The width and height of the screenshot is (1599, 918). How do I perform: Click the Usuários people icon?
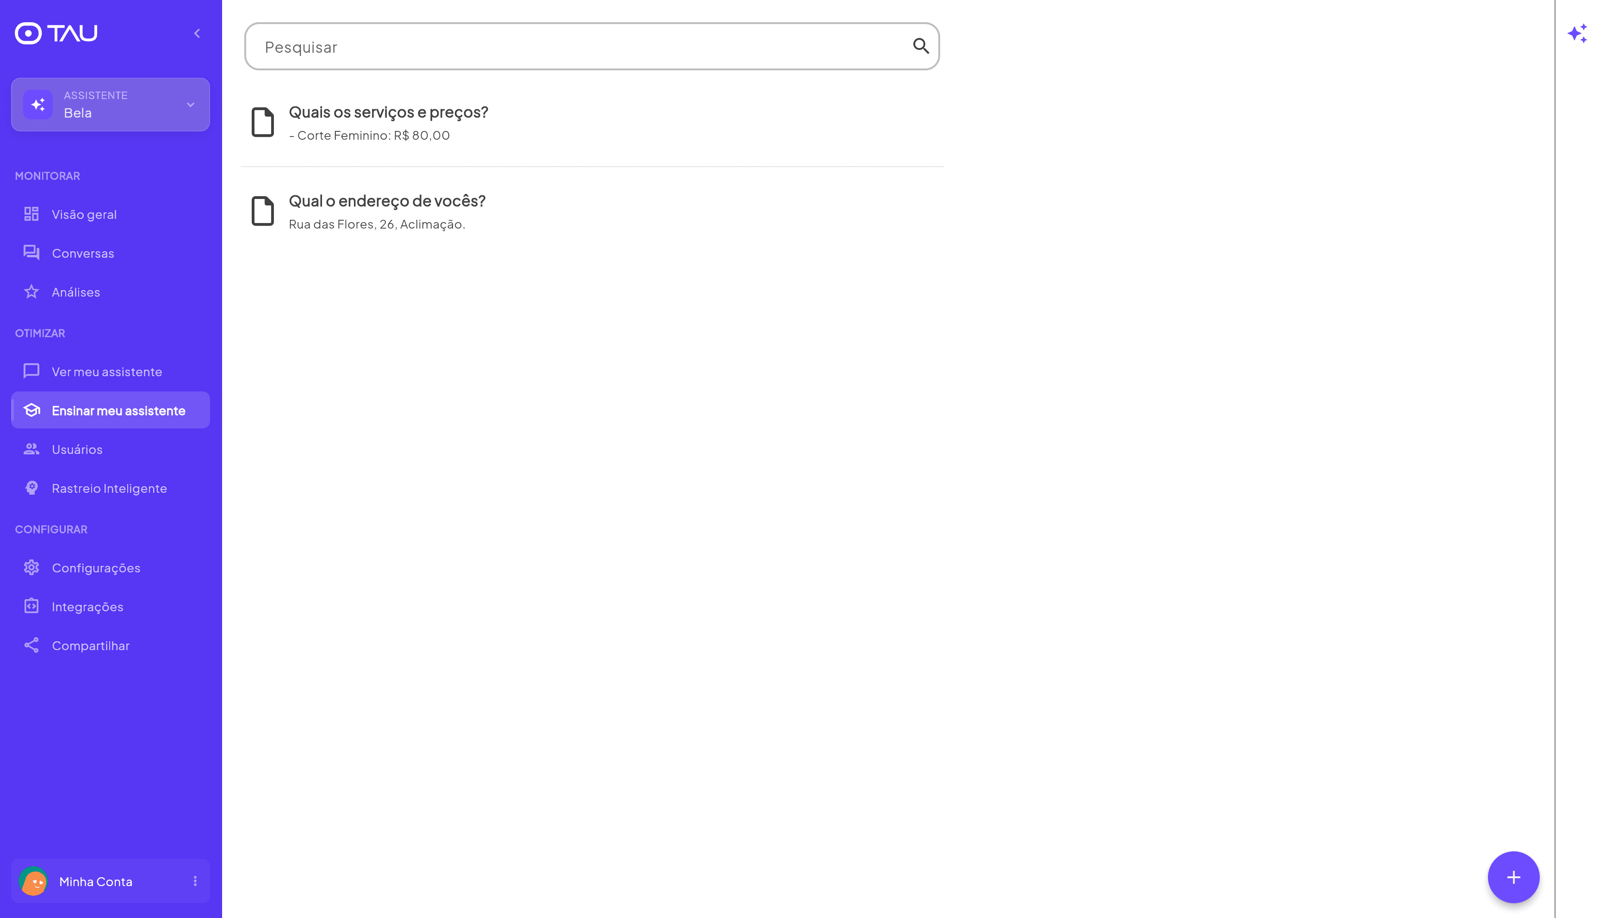coord(31,450)
